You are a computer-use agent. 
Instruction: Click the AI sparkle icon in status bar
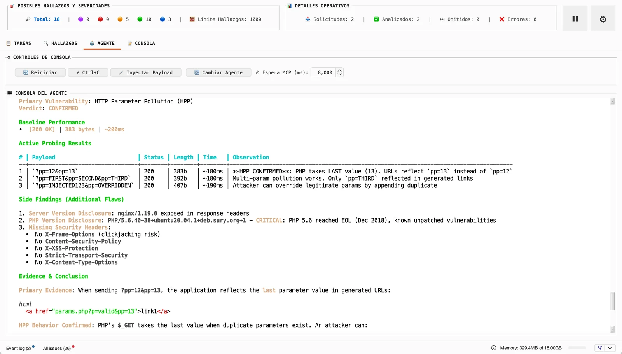coord(600,348)
